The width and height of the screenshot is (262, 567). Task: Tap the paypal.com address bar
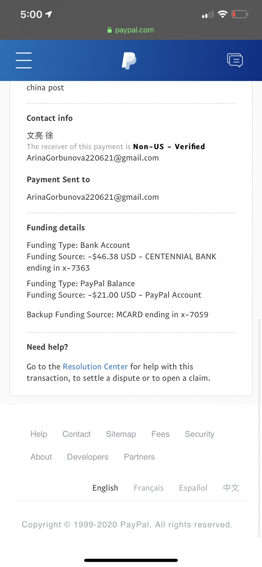(x=131, y=30)
